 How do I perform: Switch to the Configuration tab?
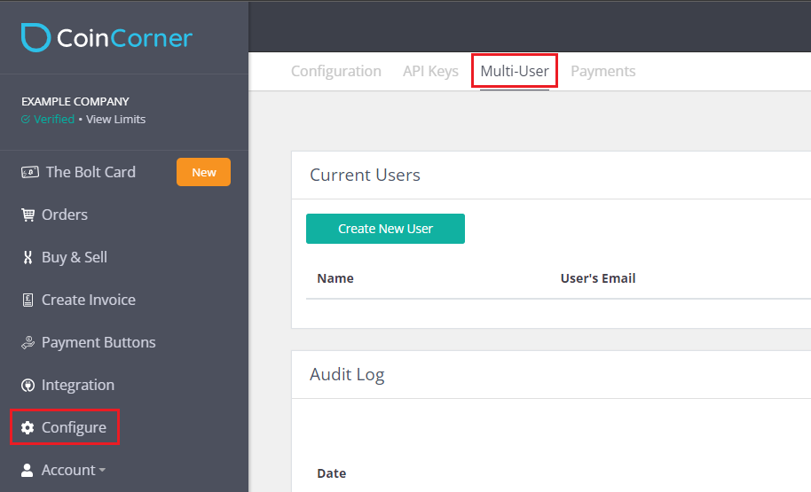click(336, 71)
